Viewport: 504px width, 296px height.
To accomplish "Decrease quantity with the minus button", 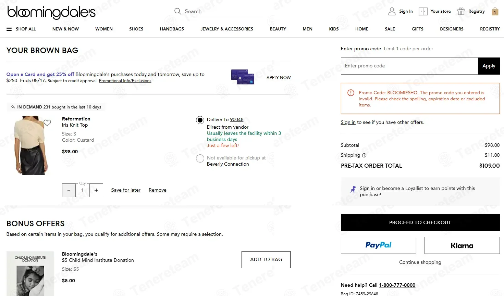I will (x=69, y=190).
